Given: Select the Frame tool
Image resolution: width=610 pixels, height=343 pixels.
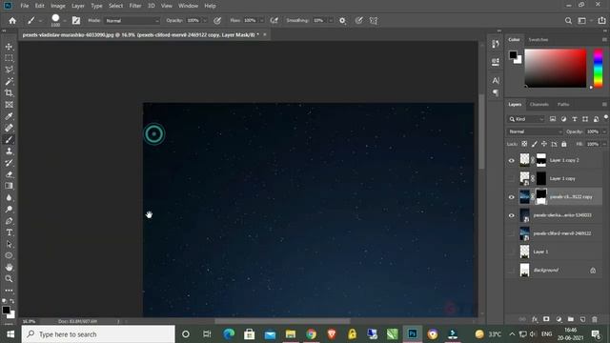Looking at the screenshot, I should click(9, 105).
